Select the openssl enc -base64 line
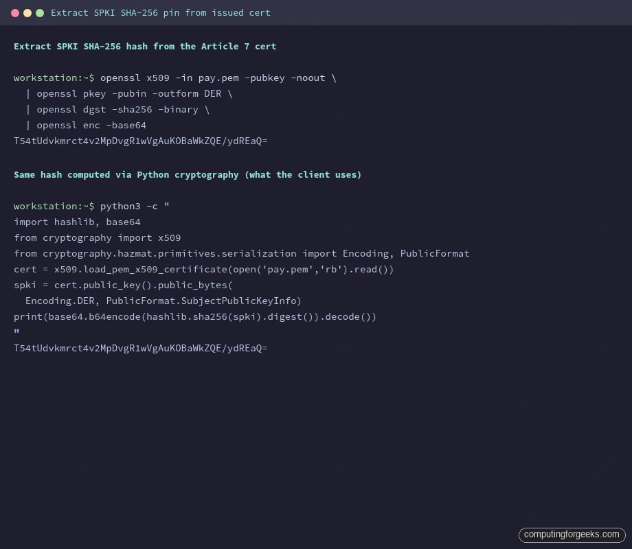632x549 pixels. click(86, 125)
